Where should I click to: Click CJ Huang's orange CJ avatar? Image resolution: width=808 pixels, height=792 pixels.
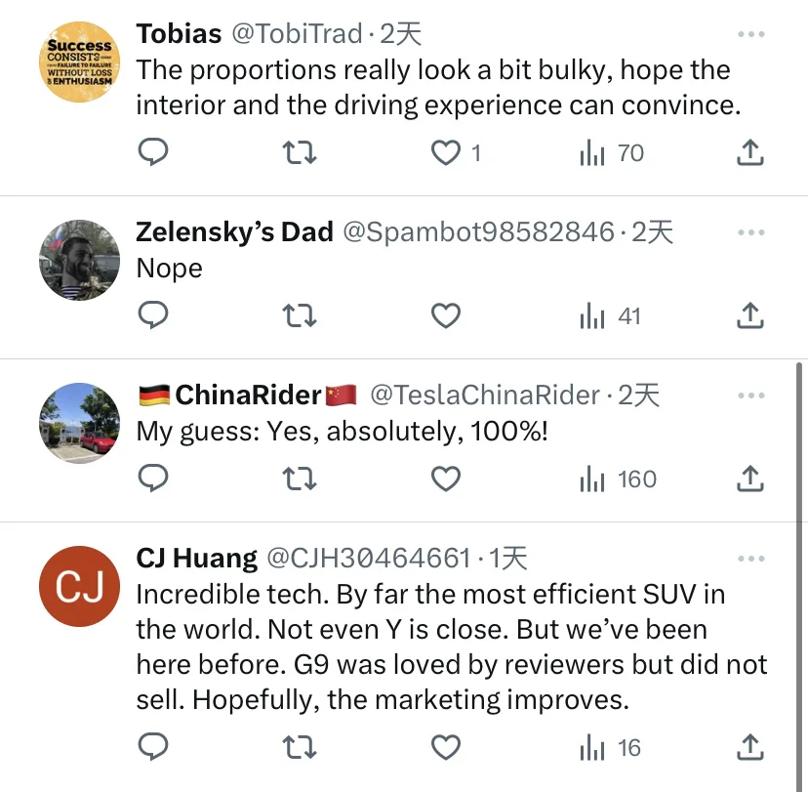tap(79, 586)
